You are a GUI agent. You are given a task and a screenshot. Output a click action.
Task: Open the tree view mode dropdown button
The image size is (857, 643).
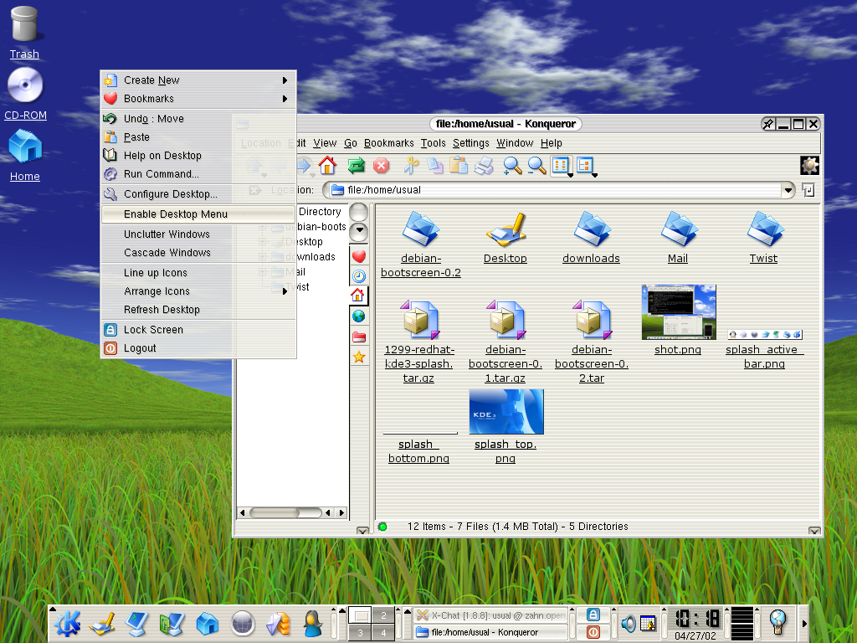(x=586, y=166)
